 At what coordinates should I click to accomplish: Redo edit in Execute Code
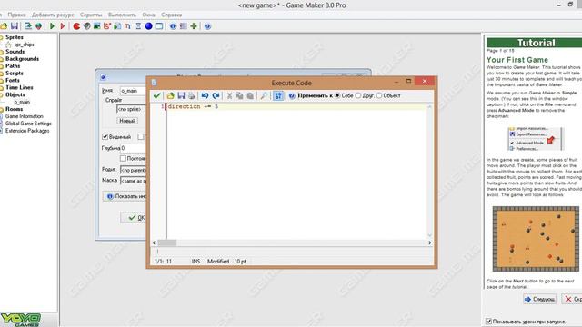click(x=216, y=95)
